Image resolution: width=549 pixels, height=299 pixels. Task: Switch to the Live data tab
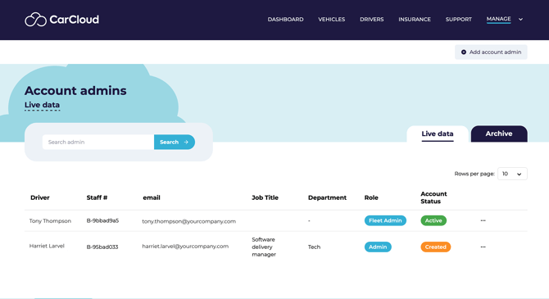pos(438,134)
